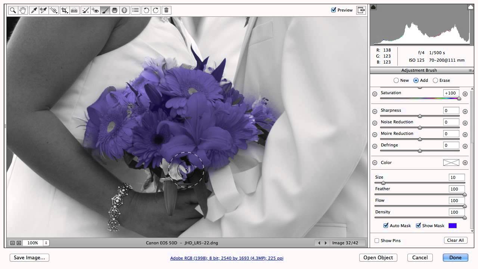Select the Adjustment Brush tool
Screen dimensions: 478x269
pos(105,10)
